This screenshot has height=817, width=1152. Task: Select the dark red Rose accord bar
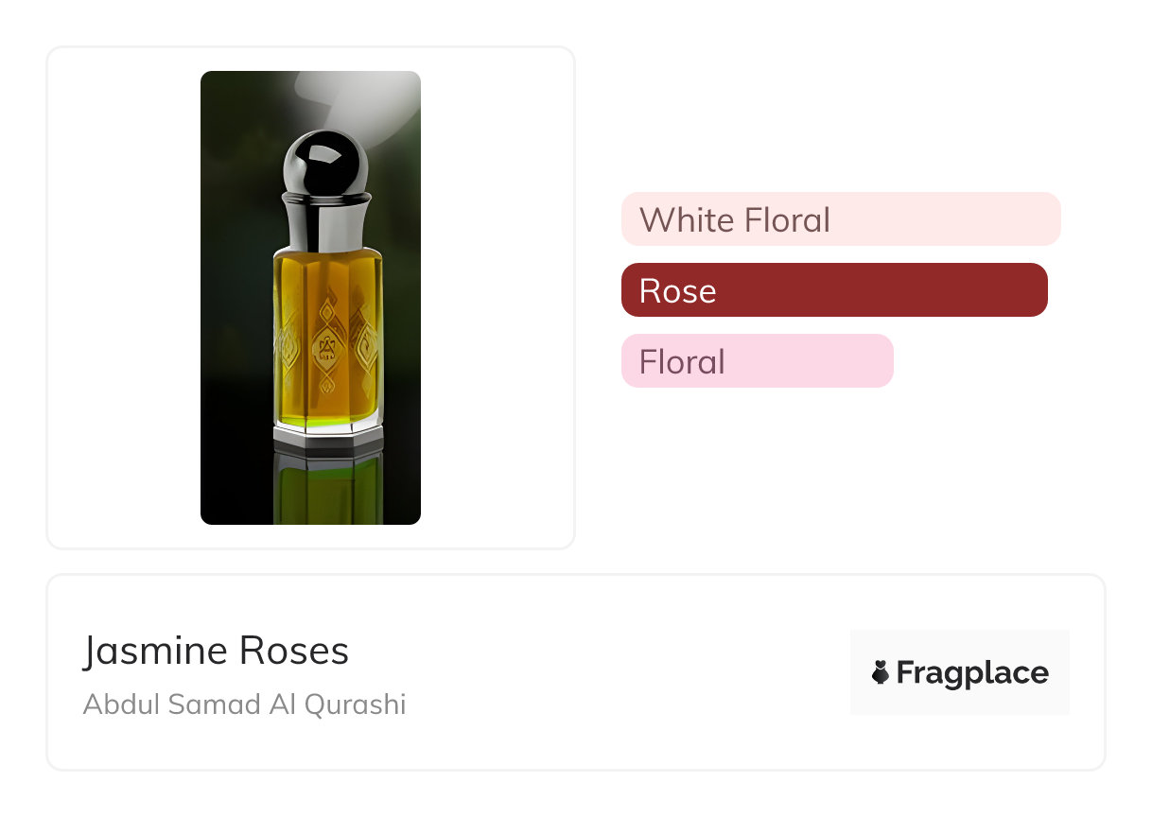(x=833, y=290)
